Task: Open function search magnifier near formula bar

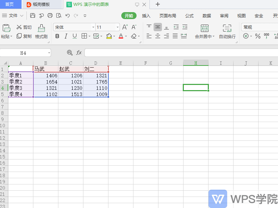Action: coord(70,53)
